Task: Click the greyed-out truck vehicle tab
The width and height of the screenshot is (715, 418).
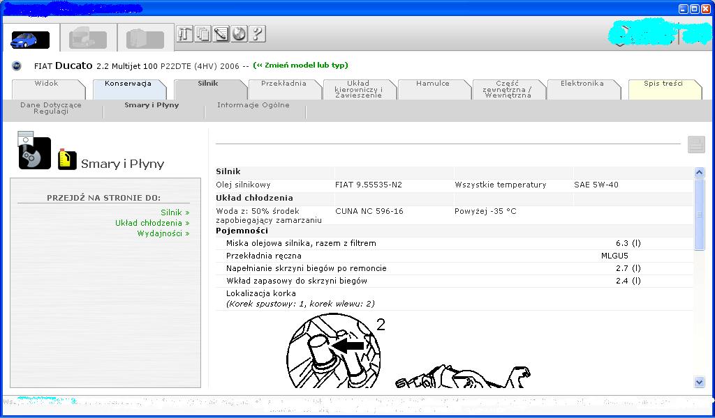Action: coord(88,39)
